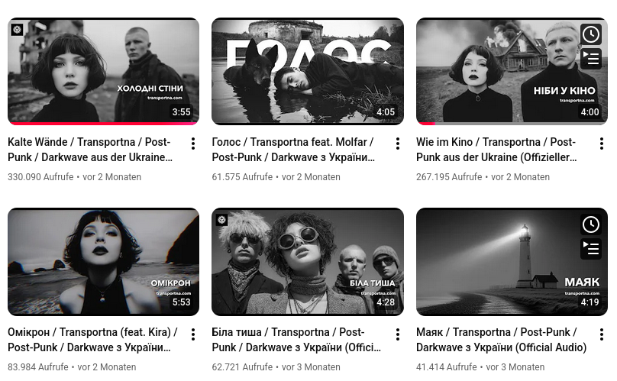Viewport: 617px width, 381px height.
Task: Open Маяк / Transportna Official Audio title
Action: click(501, 340)
